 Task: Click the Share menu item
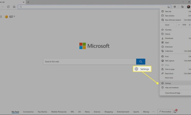[x=175, y=65]
